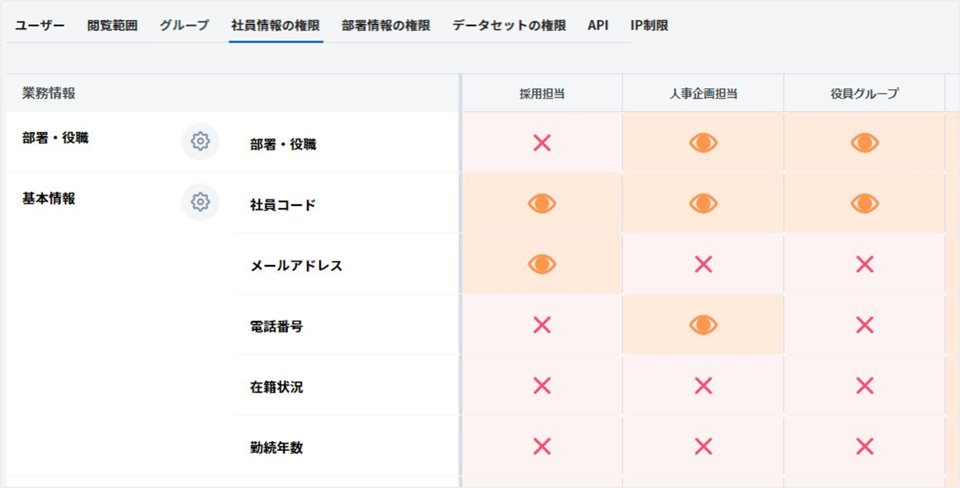Select the IP制限 tab
Screen dimensions: 960x488
[649, 25]
